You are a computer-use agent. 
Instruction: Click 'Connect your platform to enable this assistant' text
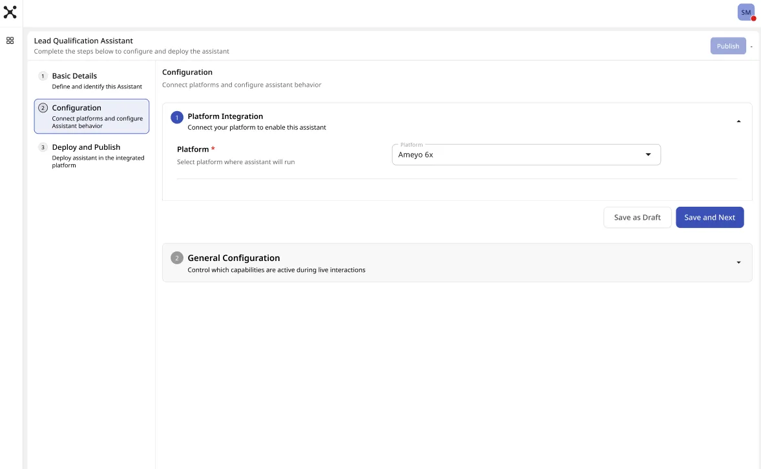(x=256, y=128)
